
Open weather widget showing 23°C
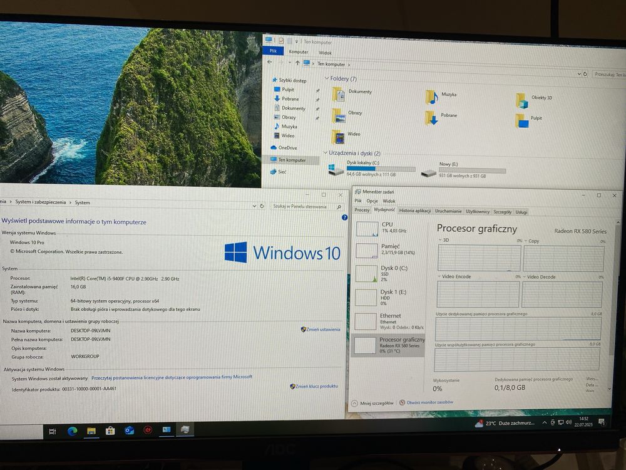504,423
